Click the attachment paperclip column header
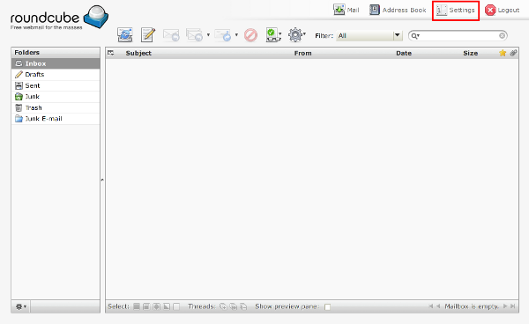This screenshot has width=529, height=324. point(513,53)
